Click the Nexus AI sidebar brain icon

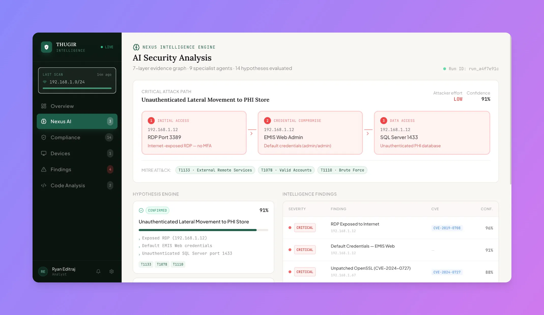click(44, 121)
